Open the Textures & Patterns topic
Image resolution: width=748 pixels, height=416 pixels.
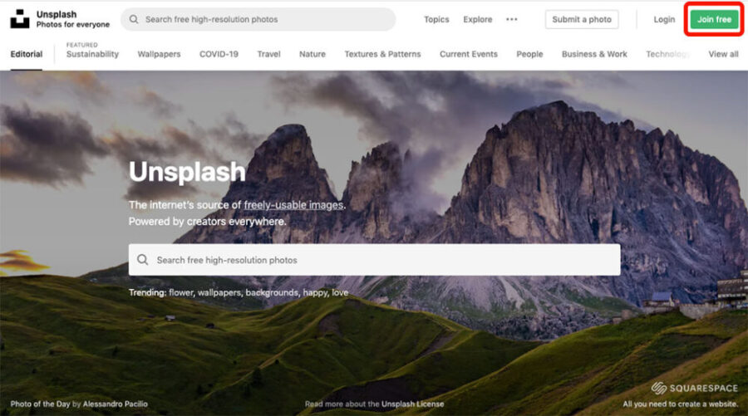(382, 54)
